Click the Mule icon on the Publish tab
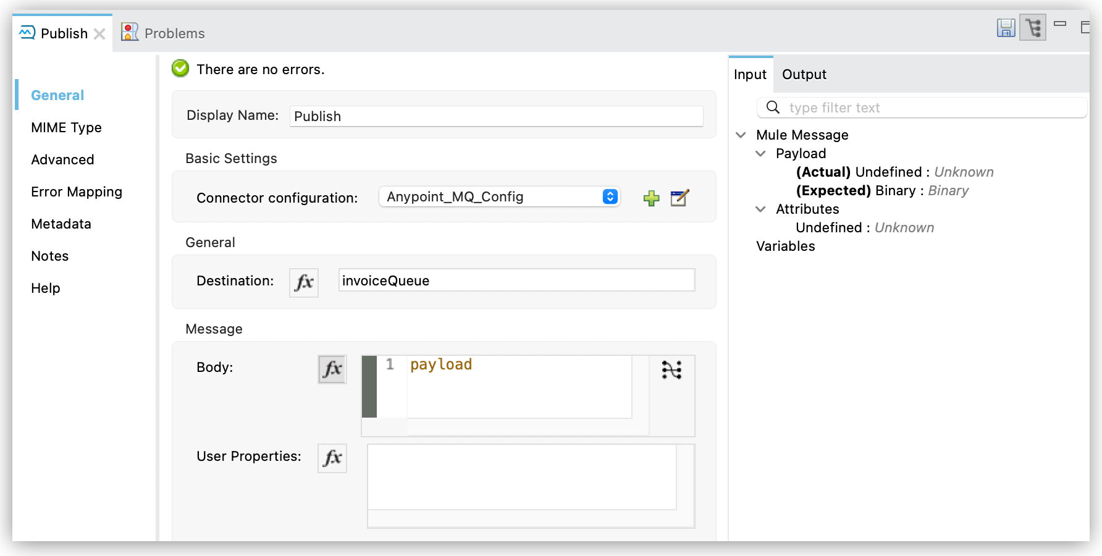 [25, 32]
